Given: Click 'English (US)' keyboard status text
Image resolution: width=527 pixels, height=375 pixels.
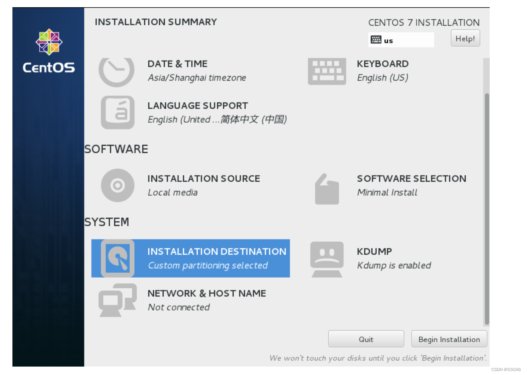Looking at the screenshot, I should pyautogui.click(x=383, y=78).
